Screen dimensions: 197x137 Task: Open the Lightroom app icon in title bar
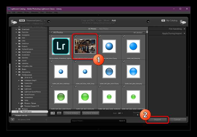pyautogui.click(x=9, y=9)
